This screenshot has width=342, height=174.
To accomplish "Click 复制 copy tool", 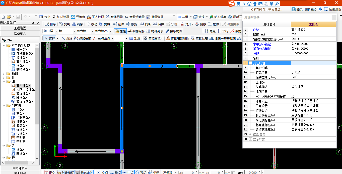I will tap(64, 24).
